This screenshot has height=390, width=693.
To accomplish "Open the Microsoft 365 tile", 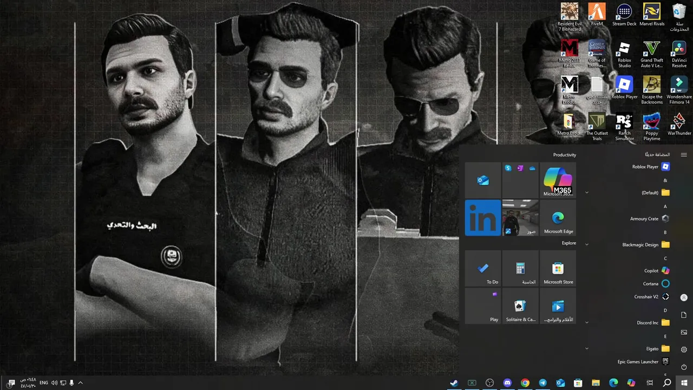I will 558,180.
